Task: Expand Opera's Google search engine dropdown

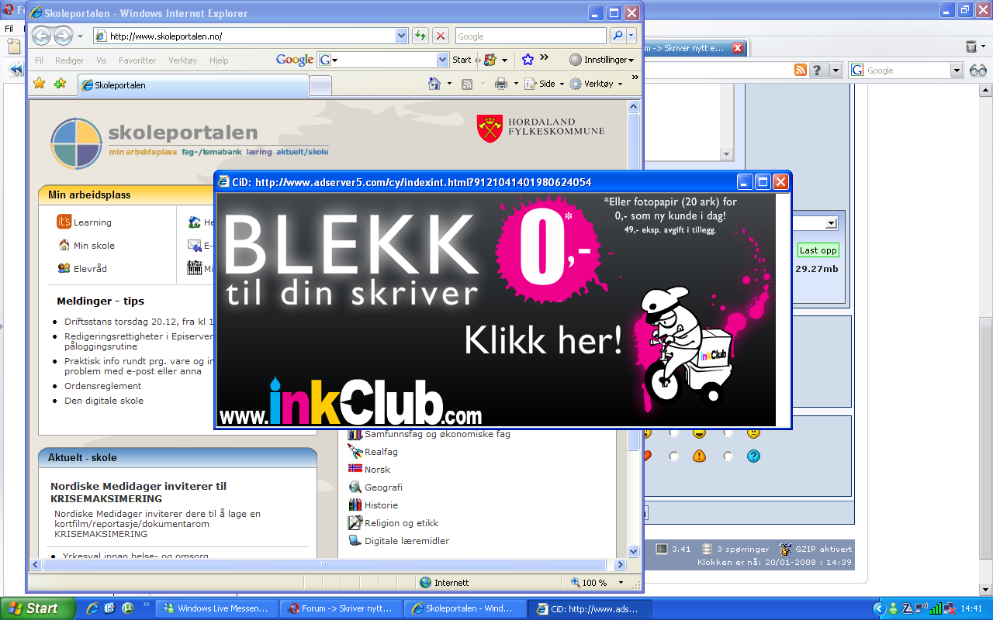Action: (x=957, y=71)
